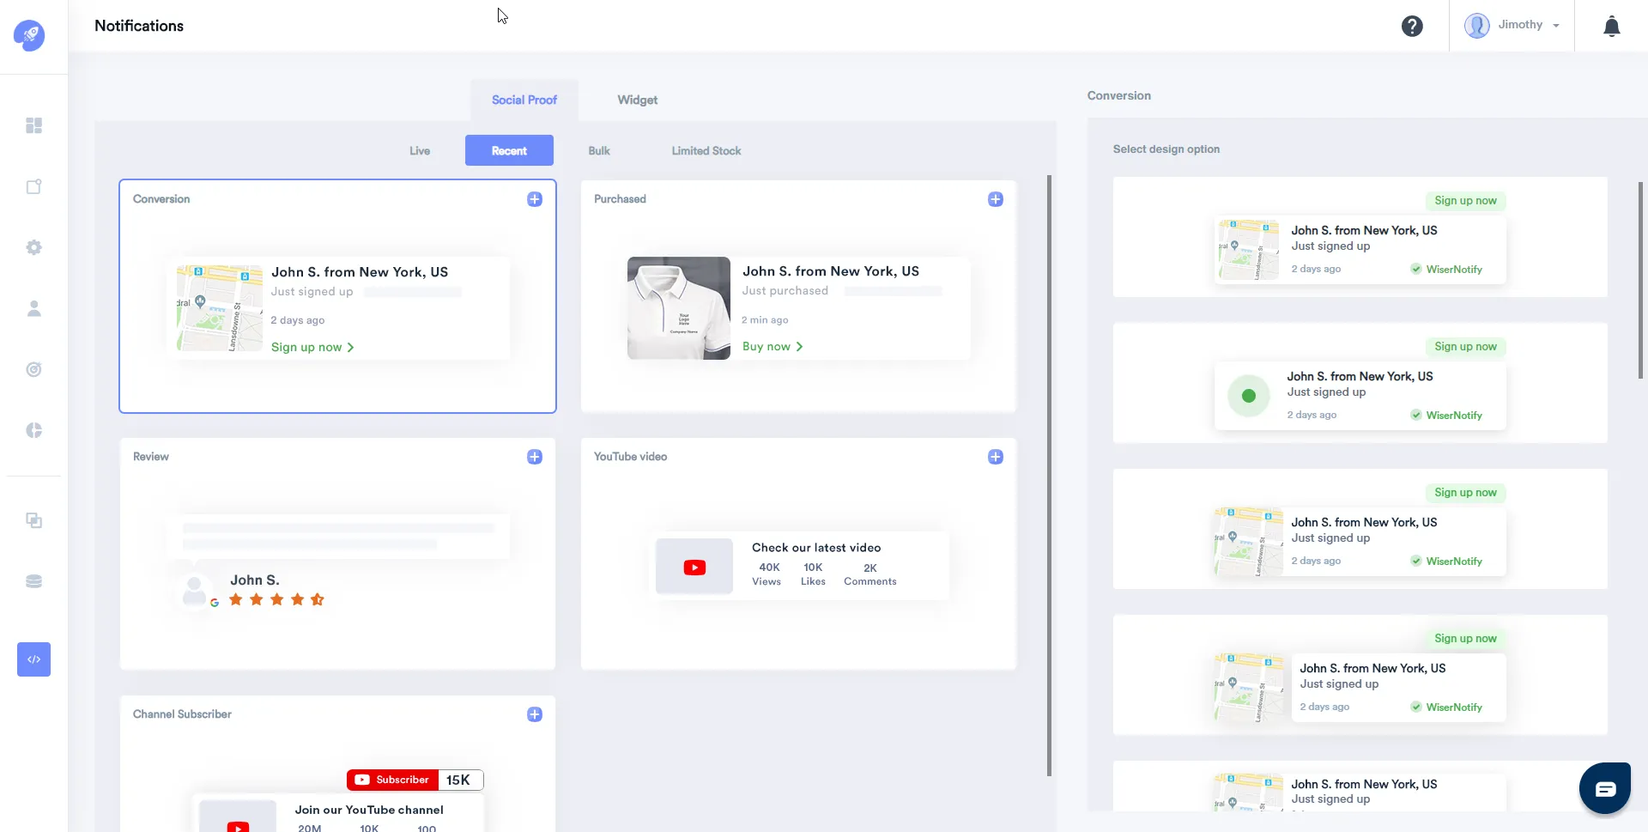Open the Dashboard grid icon in sidebar
The height and width of the screenshot is (832, 1648).
pos(34,126)
